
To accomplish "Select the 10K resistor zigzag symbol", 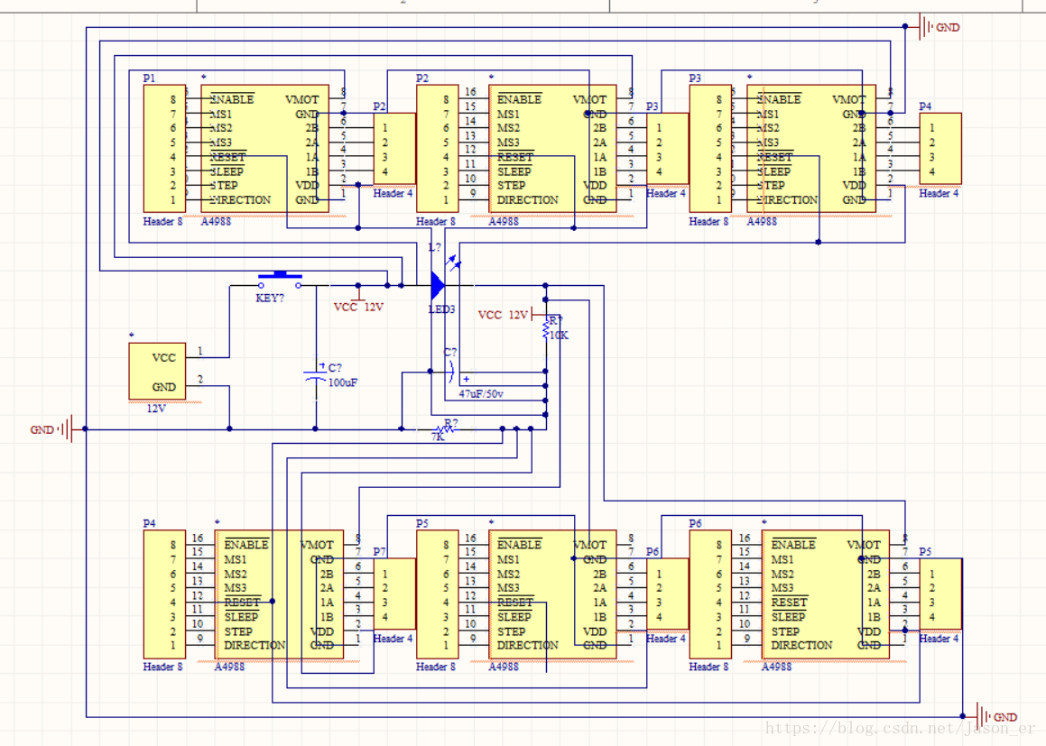I will 546,328.
